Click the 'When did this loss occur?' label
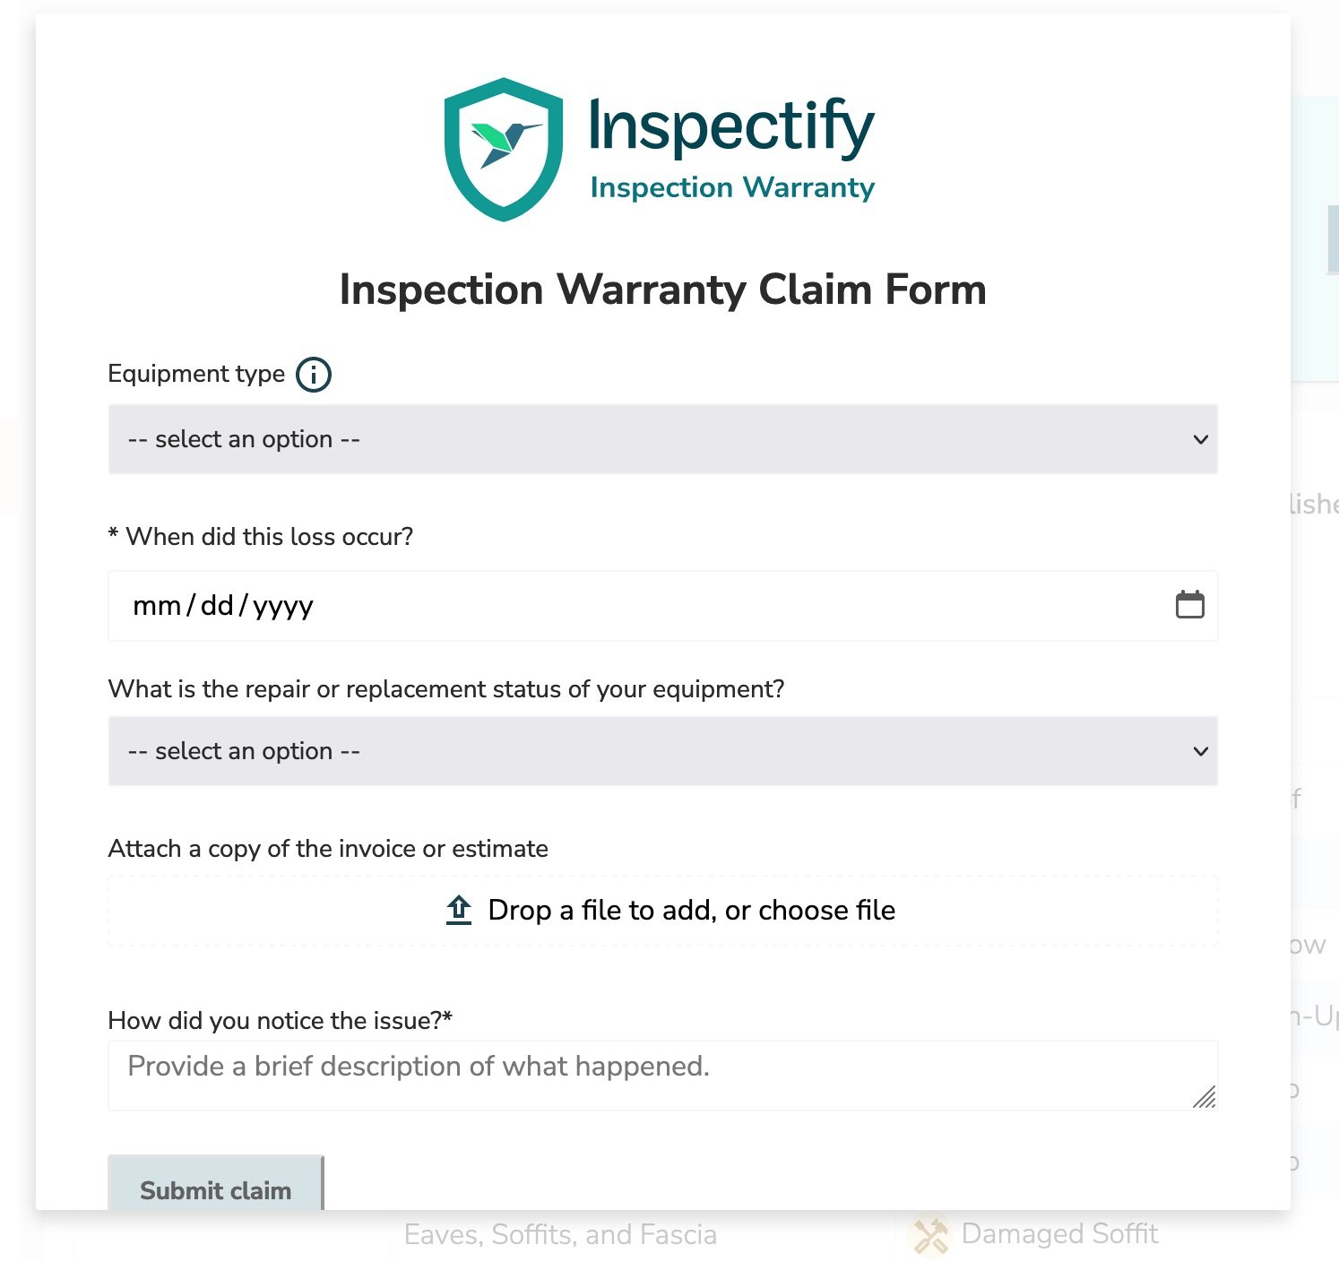1339x1262 pixels. 269,537
